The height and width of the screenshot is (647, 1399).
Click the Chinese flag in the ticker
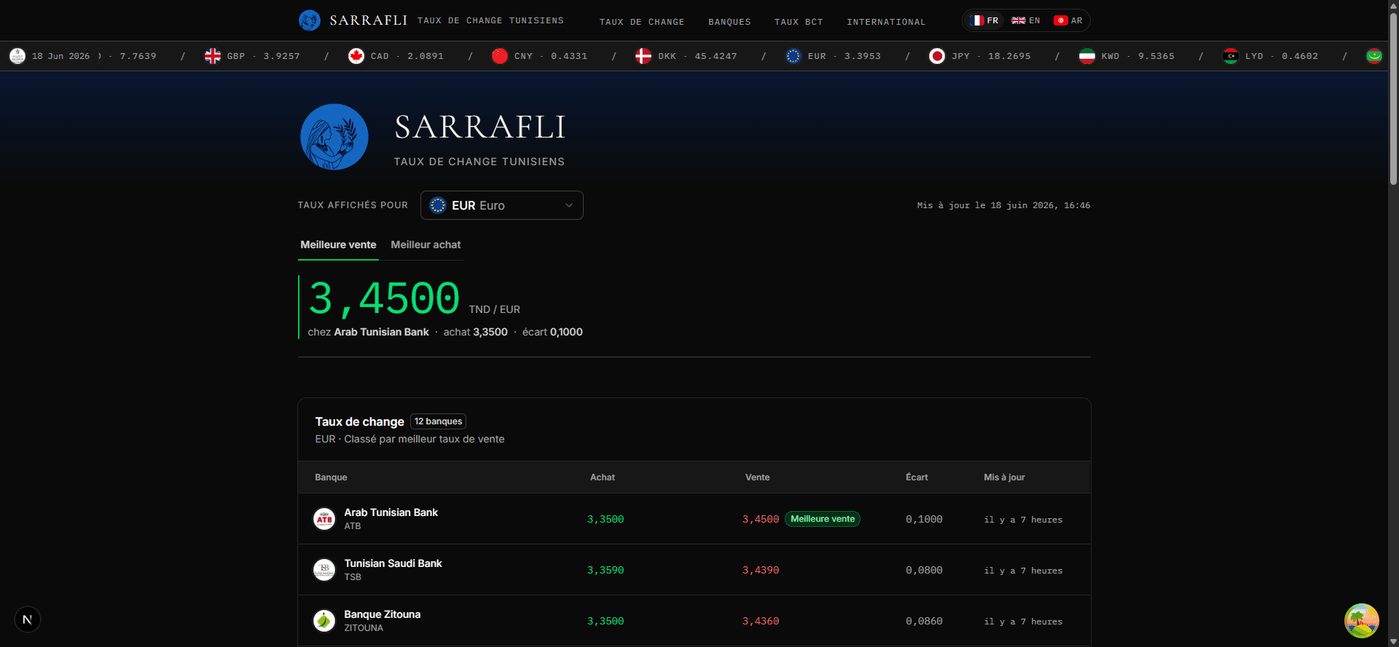coord(500,56)
